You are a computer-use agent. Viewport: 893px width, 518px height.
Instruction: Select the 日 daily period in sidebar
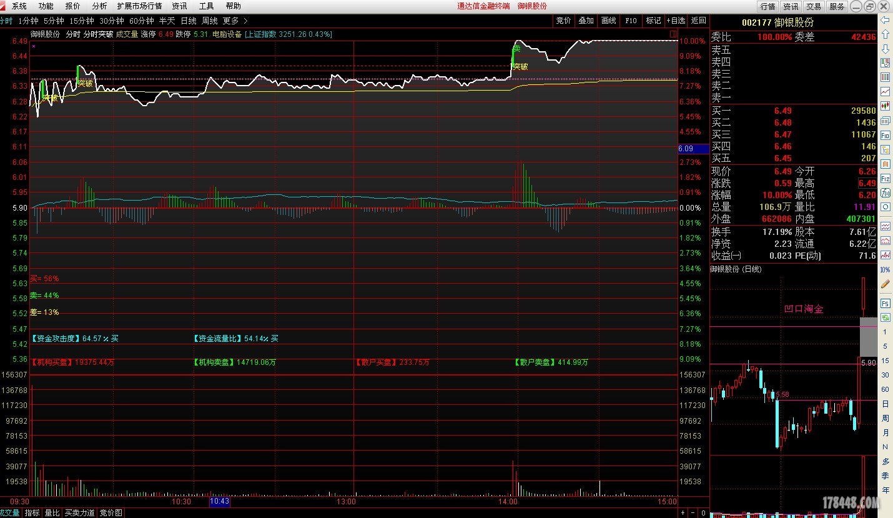click(885, 404)
